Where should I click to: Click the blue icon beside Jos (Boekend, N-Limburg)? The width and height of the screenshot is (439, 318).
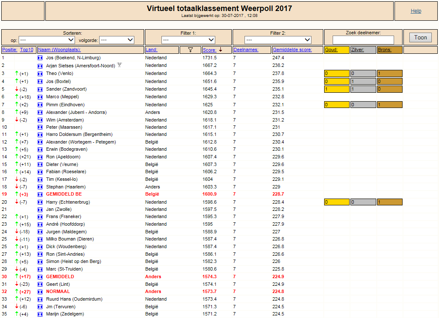point(40,58)
